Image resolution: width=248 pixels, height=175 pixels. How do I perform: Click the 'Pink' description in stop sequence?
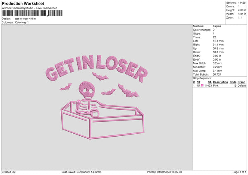pyautogui.click(x=216, y=85)
